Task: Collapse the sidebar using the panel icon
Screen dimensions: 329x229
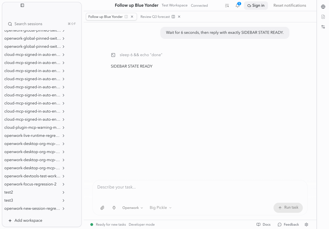Action: [22, 5]
